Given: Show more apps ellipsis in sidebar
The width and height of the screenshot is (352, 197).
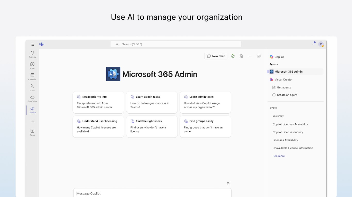Looking at the screenshot, I should (x=32, y=121).
